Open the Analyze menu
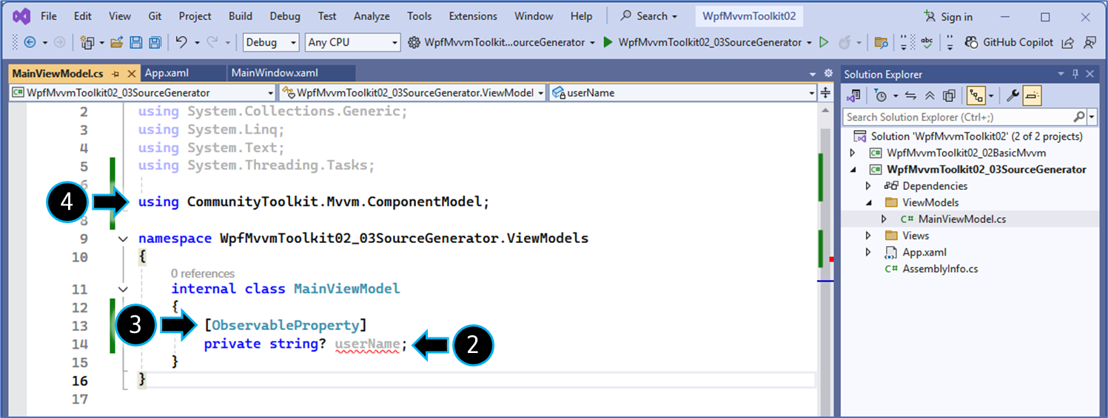 pos(372,16)
